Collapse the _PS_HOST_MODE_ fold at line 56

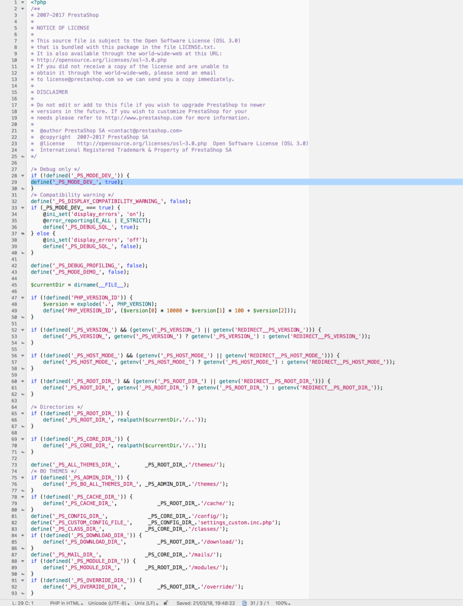(x=23, y=355)
